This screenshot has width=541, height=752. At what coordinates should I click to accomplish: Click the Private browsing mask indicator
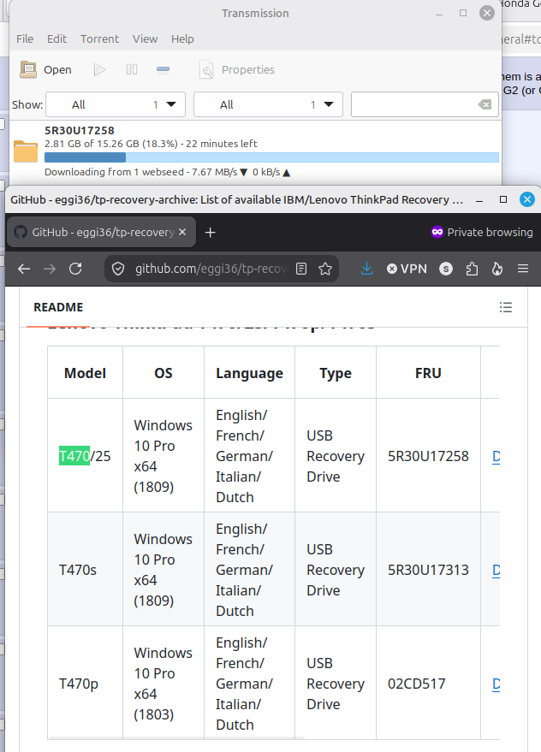[437, 232]
